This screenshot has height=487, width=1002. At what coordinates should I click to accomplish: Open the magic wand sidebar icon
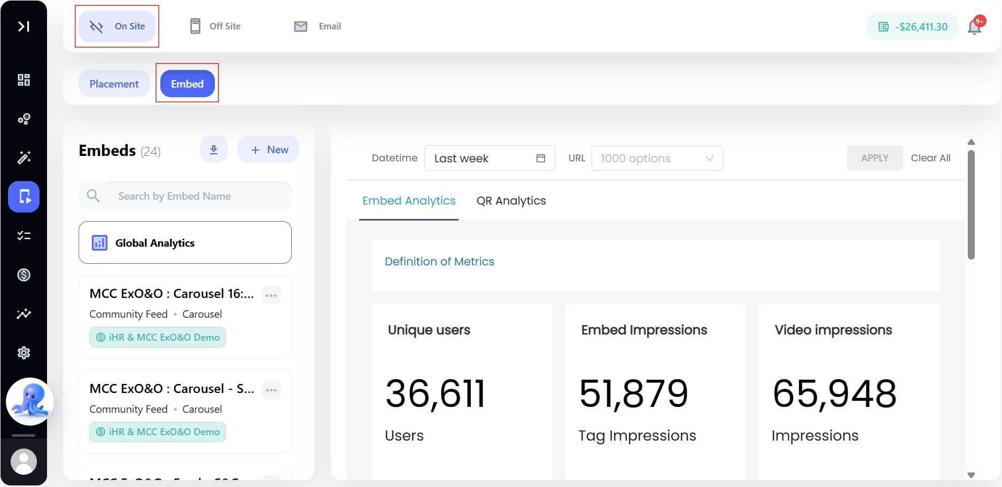tap(24, 158)
